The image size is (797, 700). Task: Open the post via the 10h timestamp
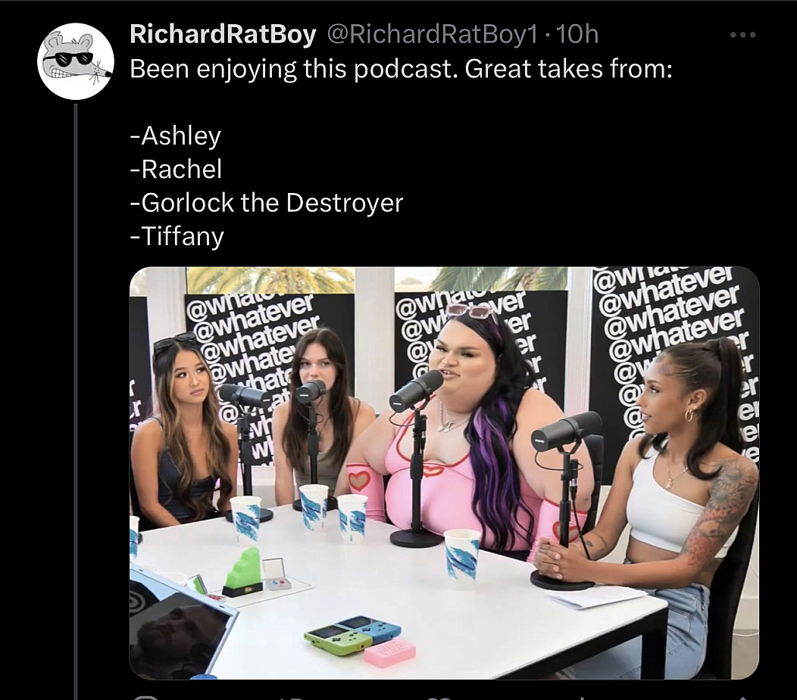(x=577, y=35)
